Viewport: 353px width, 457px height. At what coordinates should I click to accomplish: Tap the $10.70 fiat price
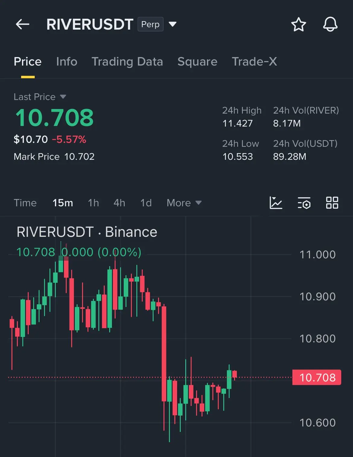[x=31, y=139]
